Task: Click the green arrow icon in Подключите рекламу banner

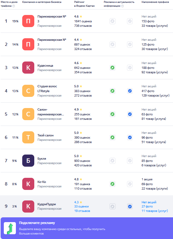Action: point(10,228)
